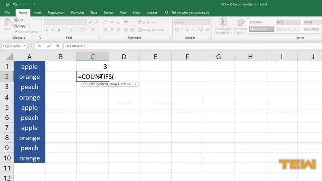
Task: Click the Paste button
Action: pos(8,25)
